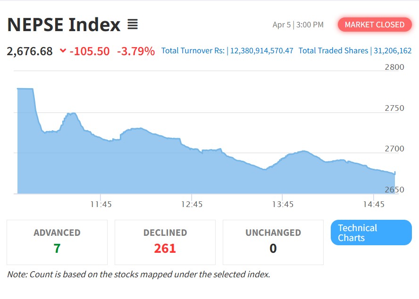This screenshot has width=419, height=299.
Task: Click the Technical Charts button
Action: 371,233
